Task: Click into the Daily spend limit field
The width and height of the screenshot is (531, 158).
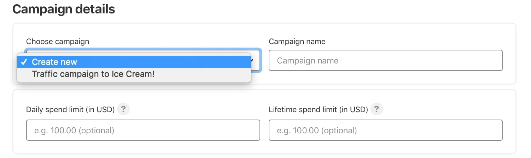Action: point(143,130)
